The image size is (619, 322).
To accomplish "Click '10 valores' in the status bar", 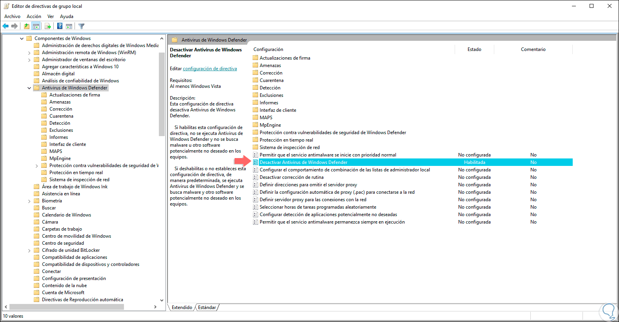I will [13, 316].
